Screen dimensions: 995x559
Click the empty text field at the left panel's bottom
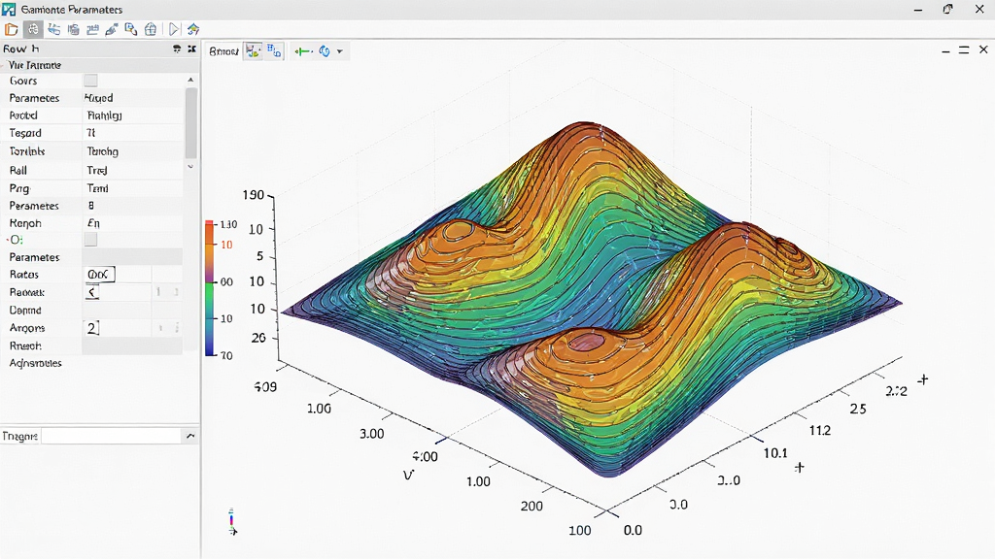tap(112, 436)
